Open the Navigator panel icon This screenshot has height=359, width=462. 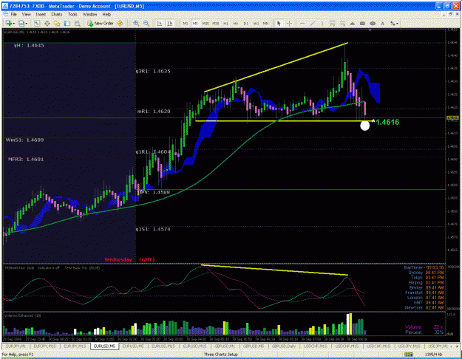point(57,23)
